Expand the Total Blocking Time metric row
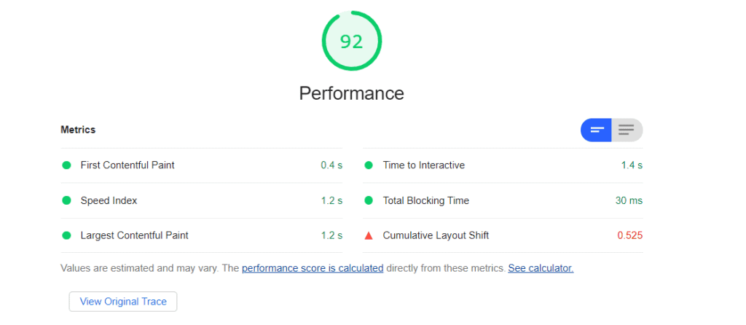 503,200
